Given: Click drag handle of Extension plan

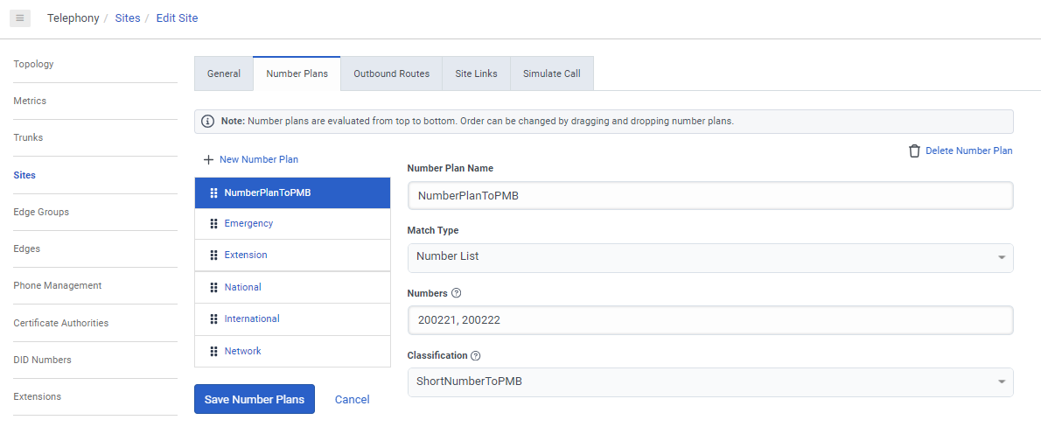Looking at the screenshot, I should click(x=213, y=255).
